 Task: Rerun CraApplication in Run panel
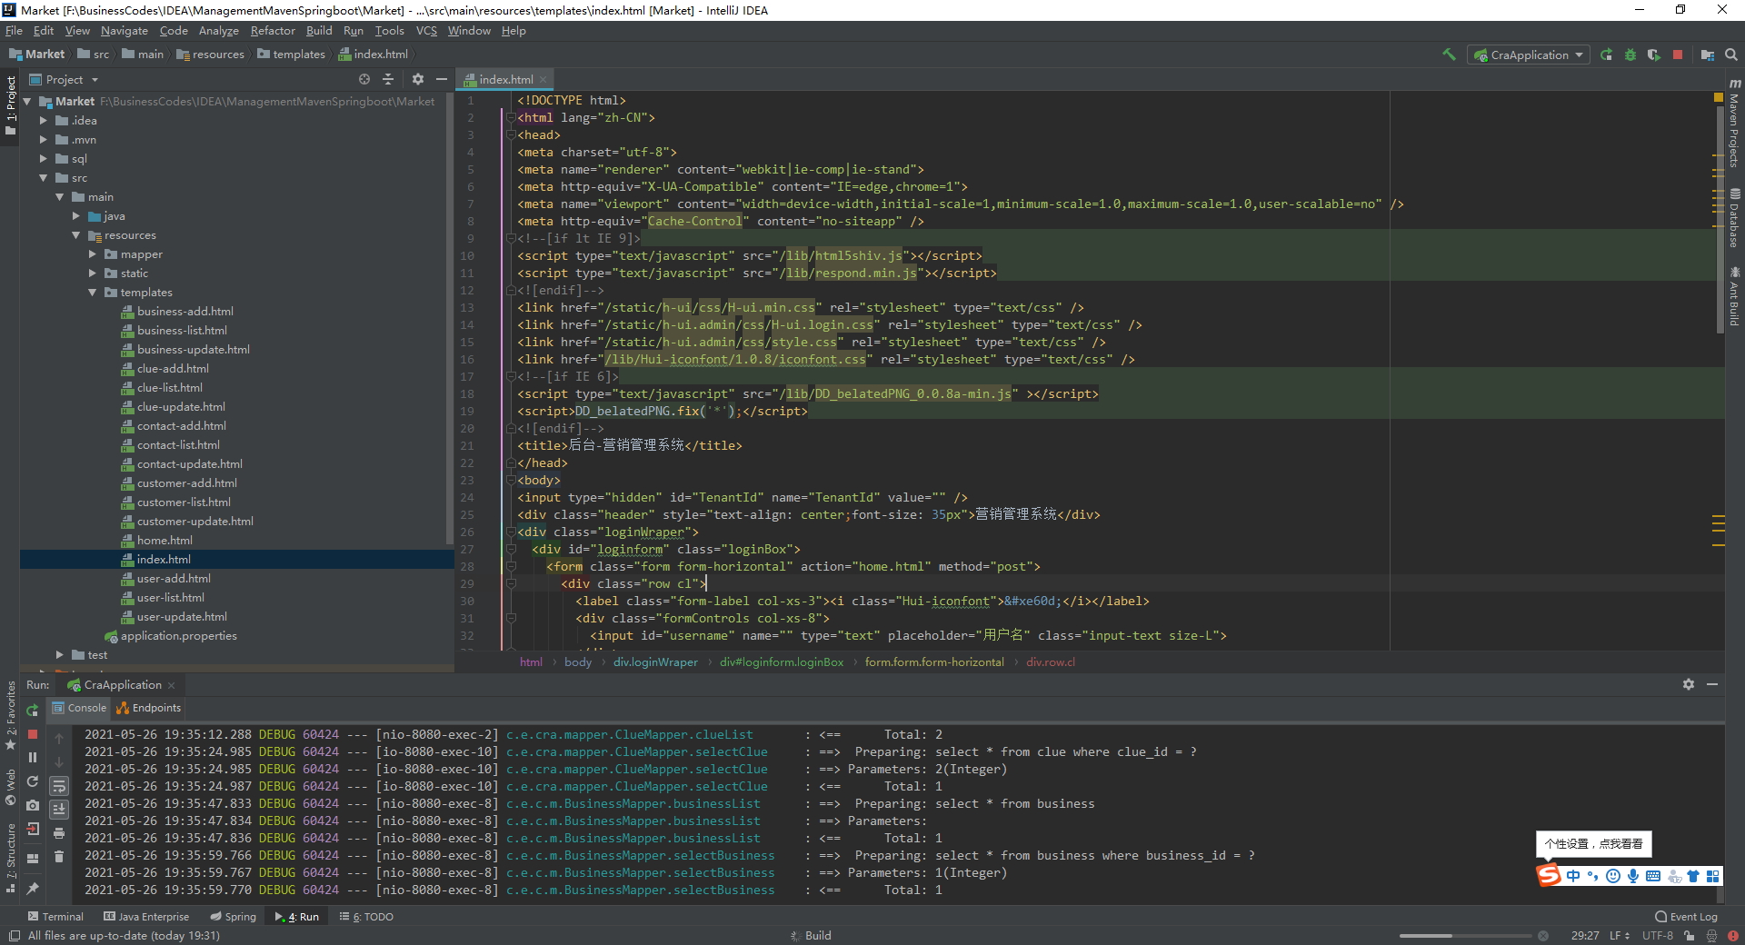point(33,710)
